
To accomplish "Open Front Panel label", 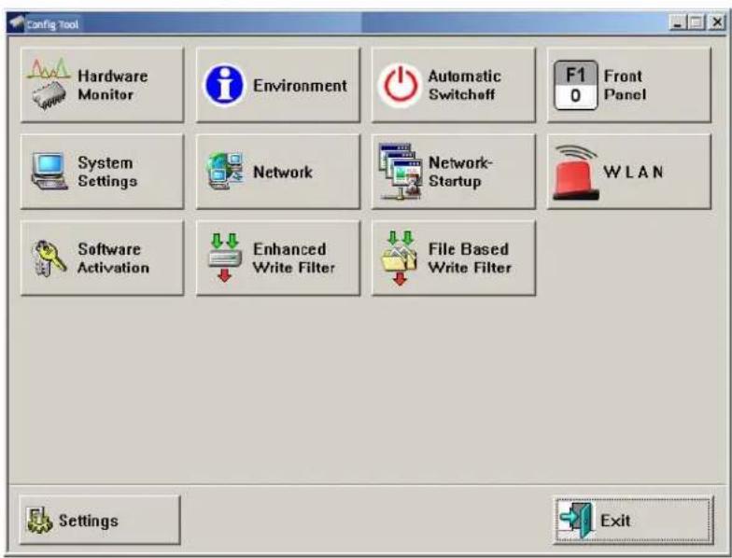I will click(x=626, y=85).
